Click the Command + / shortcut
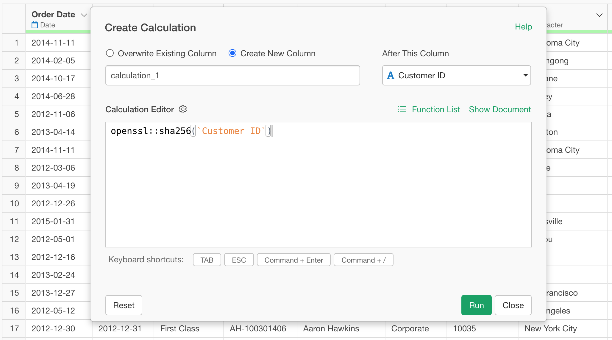The image size is (612, 340). tap(363, 260)
